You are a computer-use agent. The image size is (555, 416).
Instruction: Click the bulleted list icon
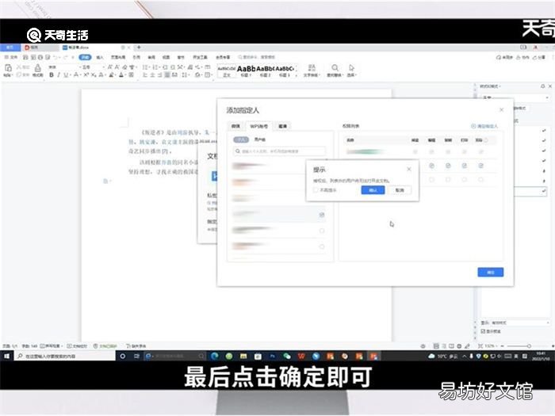pos(145,67)
